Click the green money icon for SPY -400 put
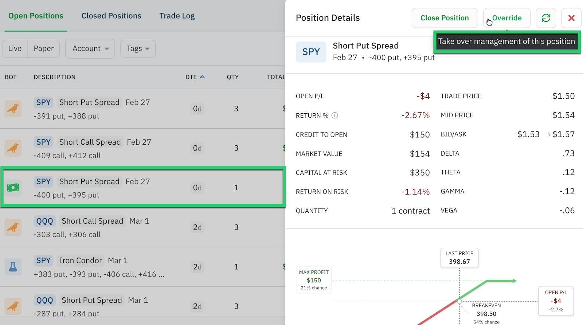Screen dimensions: 583x325 13,188
